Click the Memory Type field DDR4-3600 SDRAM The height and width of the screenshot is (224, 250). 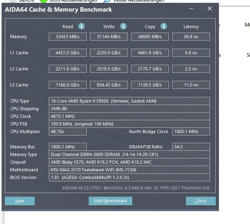[x=129, y=154]
